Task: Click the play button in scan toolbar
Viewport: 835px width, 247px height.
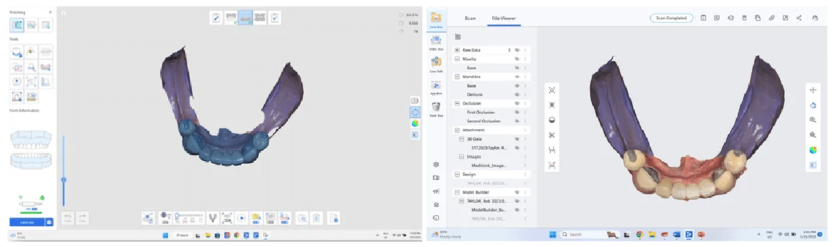Action: (x=241, y=218)
